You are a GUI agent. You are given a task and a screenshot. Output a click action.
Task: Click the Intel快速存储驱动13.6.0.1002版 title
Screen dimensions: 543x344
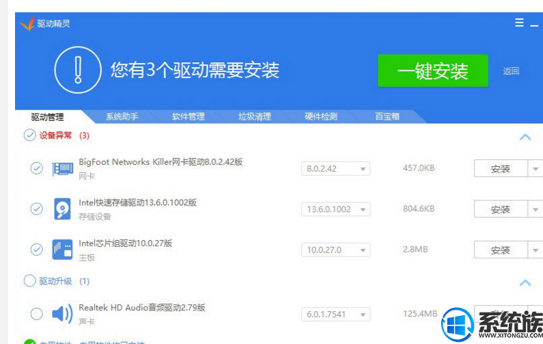[137, 202]
